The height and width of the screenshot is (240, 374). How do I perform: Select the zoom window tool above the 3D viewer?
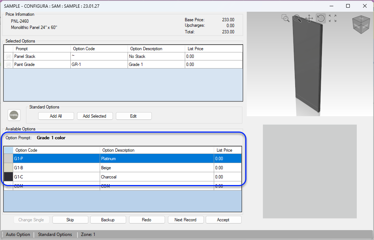(285, 18)
